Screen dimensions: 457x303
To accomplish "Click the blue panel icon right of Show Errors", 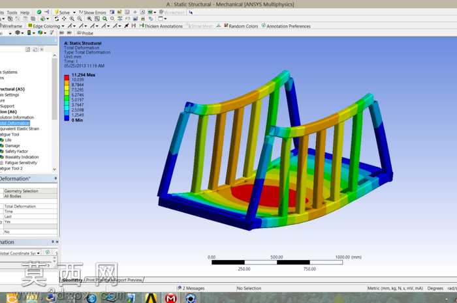I will pos(112,12).
